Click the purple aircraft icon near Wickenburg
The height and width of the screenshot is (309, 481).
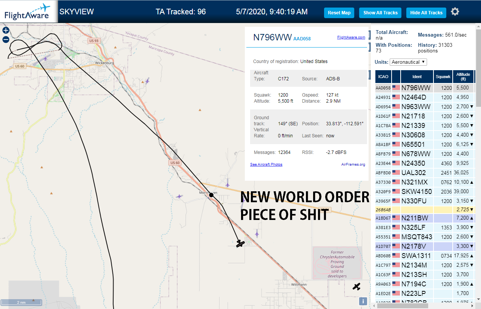147,81
